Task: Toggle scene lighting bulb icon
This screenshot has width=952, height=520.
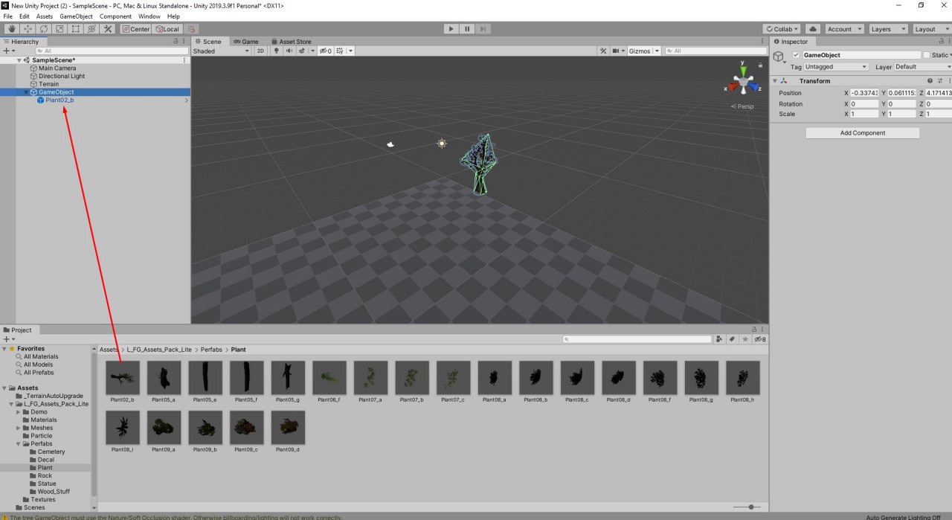Action: 276,51
